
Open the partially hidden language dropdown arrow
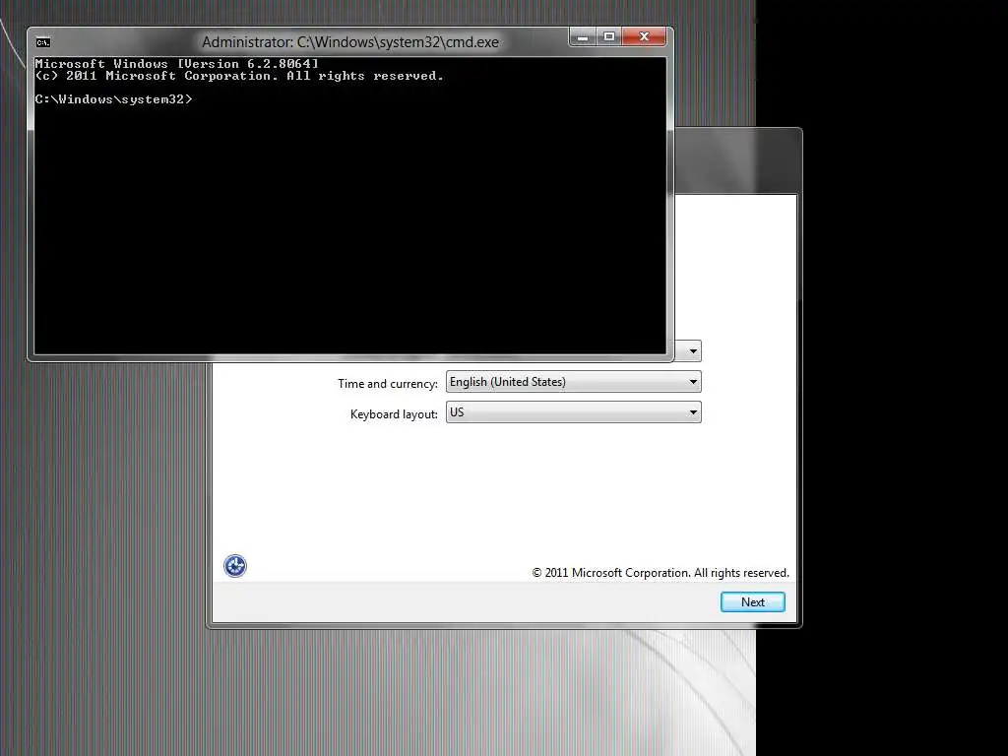(x=692, y=351)
